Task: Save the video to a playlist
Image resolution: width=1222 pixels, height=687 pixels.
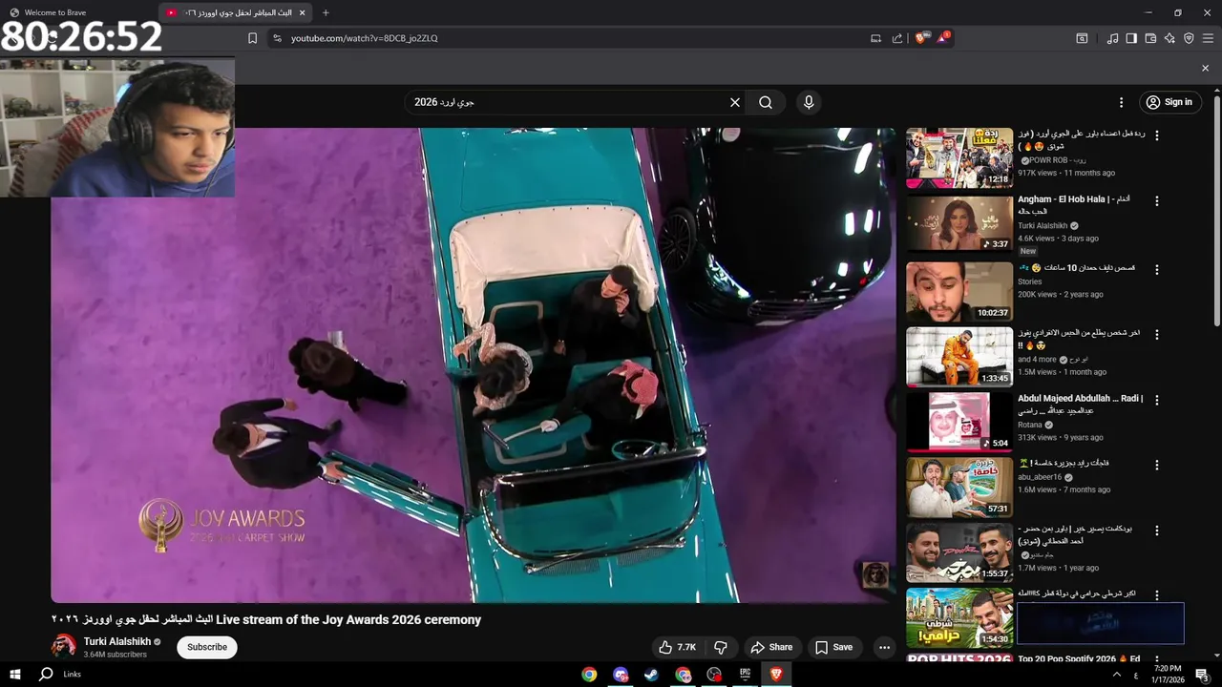Action: coord(833,647)
